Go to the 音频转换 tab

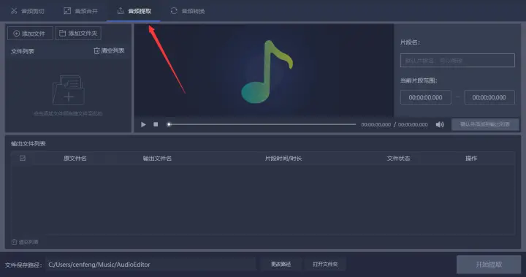(x=188, y=11)
